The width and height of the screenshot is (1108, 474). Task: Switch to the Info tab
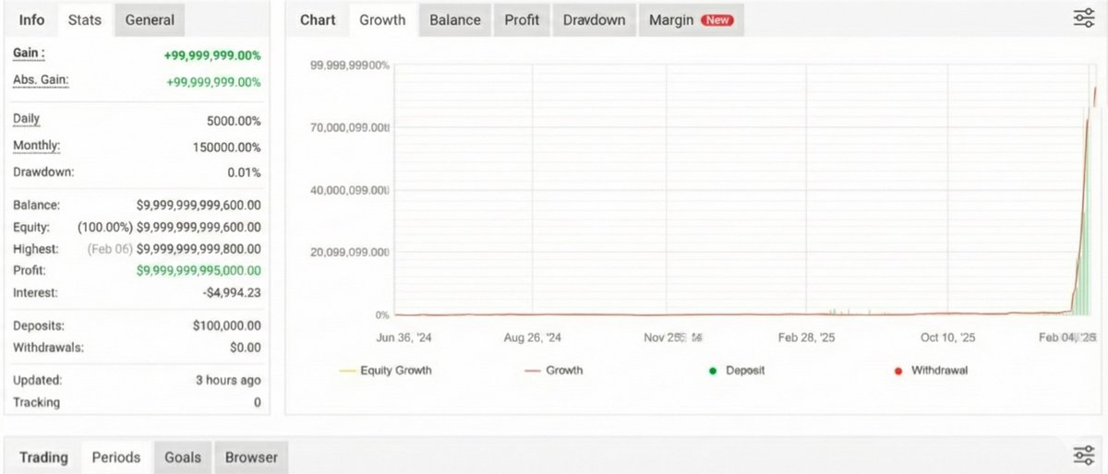[31, 20]
